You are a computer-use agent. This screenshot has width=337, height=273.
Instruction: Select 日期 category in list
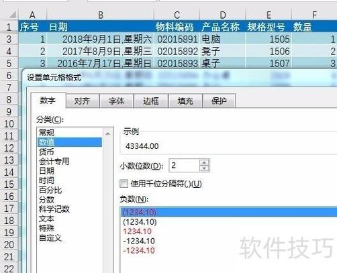pos(70,171)
